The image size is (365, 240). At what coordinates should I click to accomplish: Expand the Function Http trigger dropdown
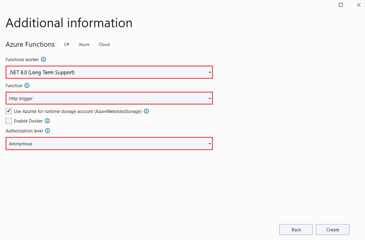(109, 98)
